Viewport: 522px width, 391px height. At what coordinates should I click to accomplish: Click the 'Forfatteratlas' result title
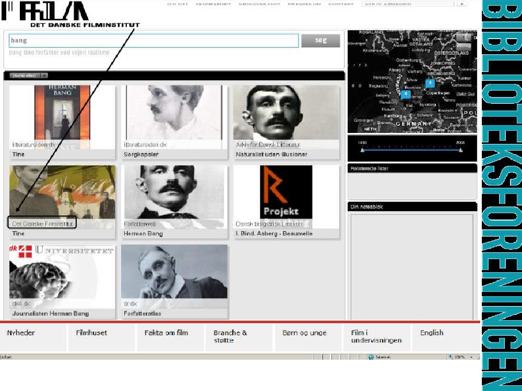[x=142, y=313]
